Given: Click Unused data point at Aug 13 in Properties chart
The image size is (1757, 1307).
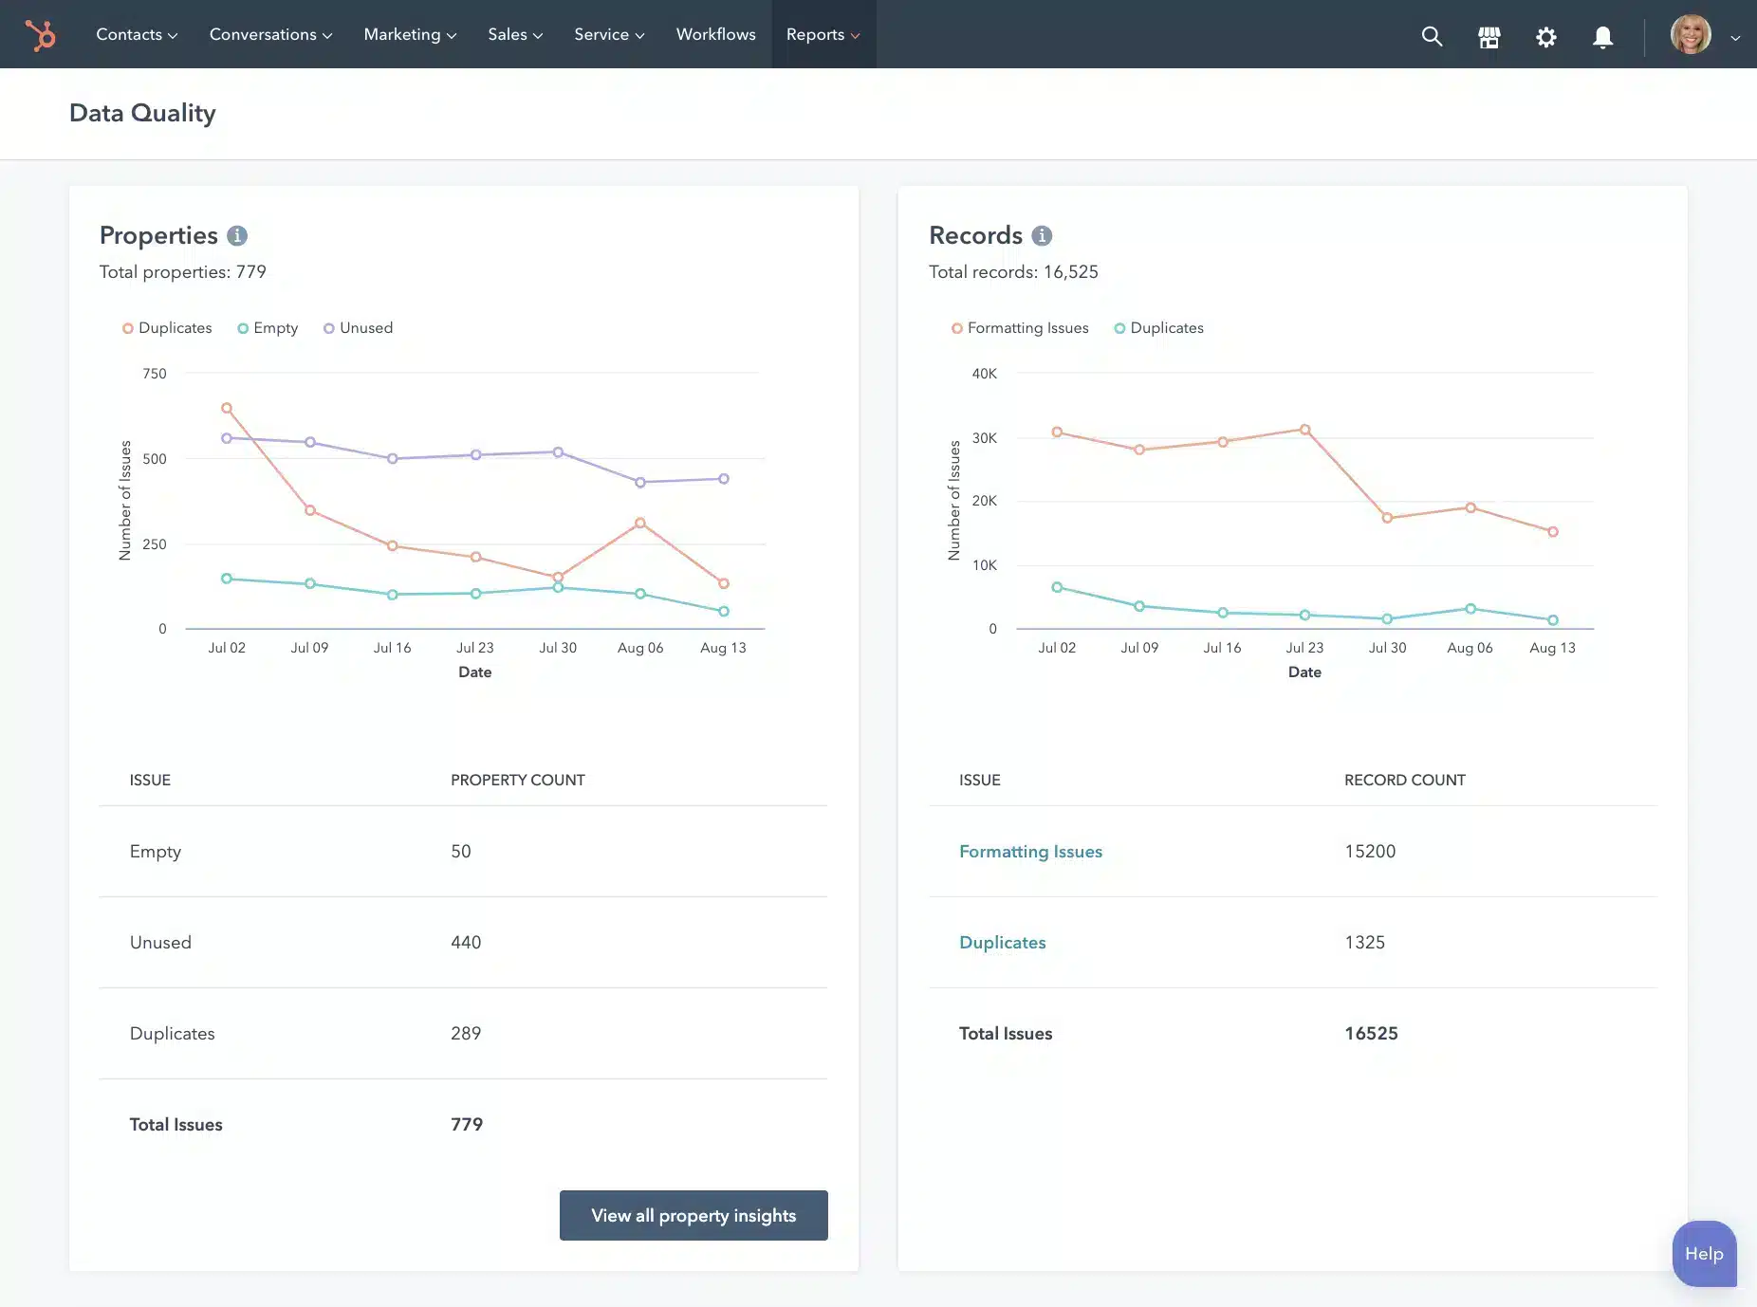Looking at the screenshot, I should [x=724, y=479].
